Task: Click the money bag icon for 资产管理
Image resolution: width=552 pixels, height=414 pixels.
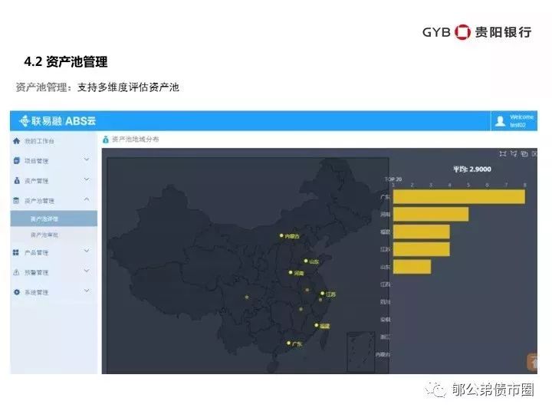Action: (x=17, y=181)
